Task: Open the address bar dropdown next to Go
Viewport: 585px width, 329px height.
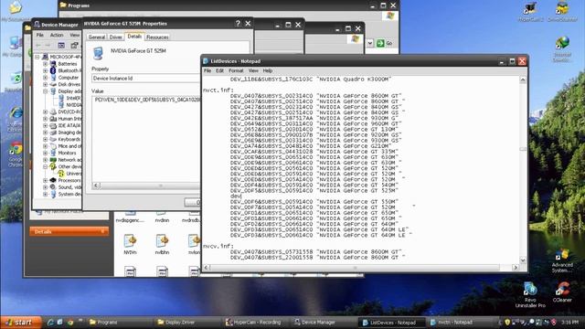Action: [x=369, y=43]
